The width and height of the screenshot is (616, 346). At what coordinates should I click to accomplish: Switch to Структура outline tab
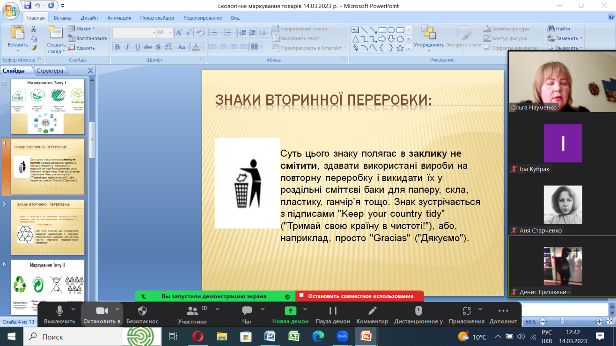click(50, 71)
